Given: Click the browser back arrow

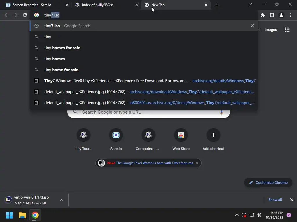Looking at the screenshot, I should [x=6, y=15].
